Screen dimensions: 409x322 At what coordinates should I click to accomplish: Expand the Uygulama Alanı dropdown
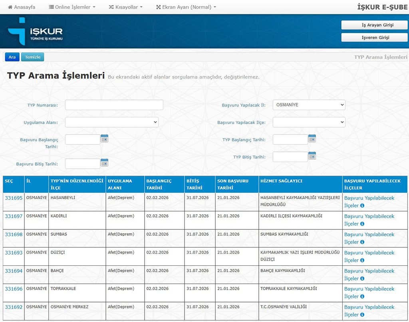pos(112,122)
